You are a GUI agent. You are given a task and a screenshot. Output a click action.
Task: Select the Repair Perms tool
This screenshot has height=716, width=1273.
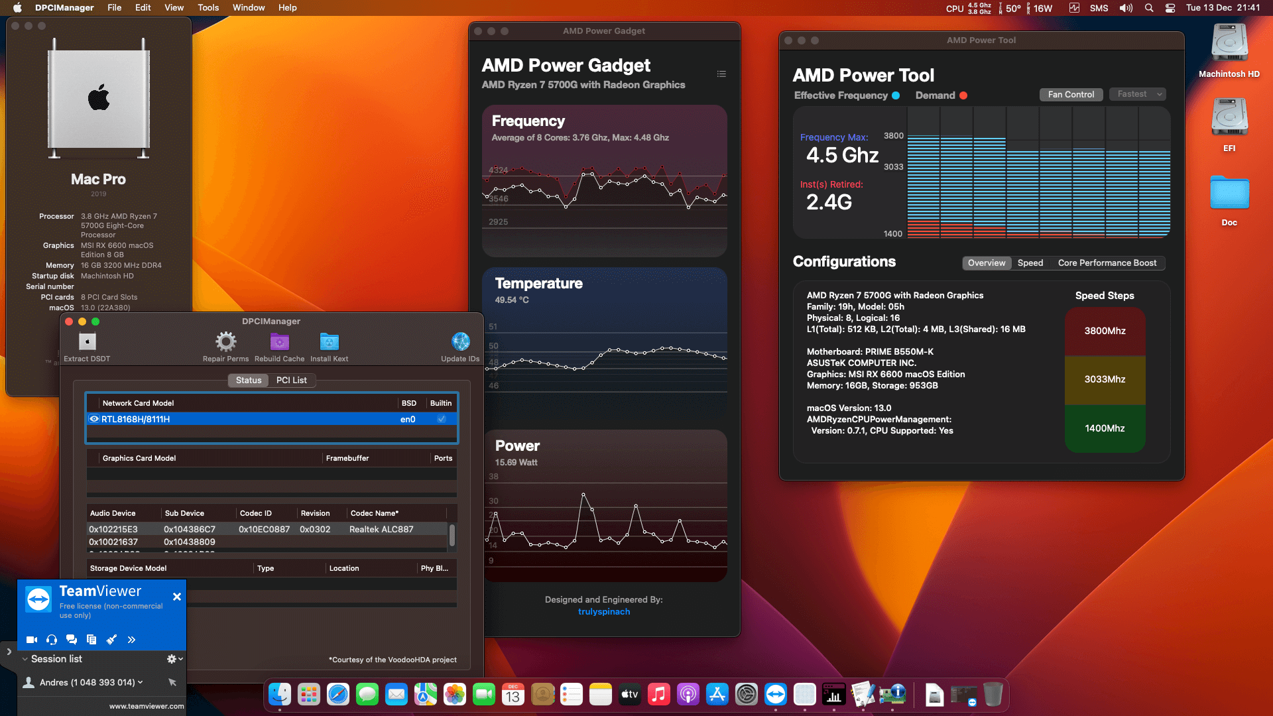tap(225, 340)
